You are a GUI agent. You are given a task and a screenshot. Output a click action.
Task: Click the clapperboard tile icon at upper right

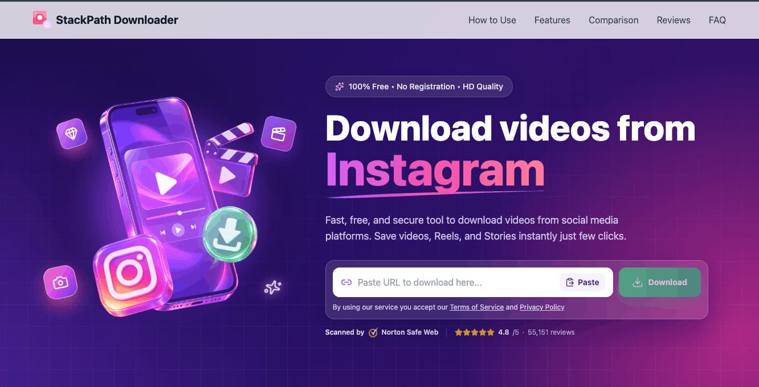[278, 134]
